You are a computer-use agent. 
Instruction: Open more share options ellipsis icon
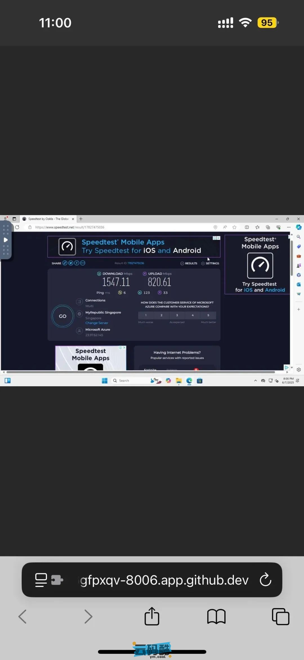tap(82, 263)
